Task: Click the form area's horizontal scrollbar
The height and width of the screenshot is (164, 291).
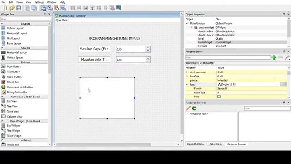Action: (x=104, y=144)
